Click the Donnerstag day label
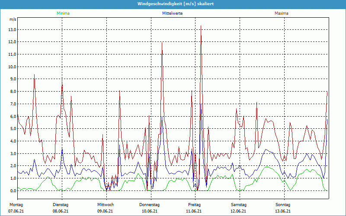346x216 pixels. coord(149,205)
